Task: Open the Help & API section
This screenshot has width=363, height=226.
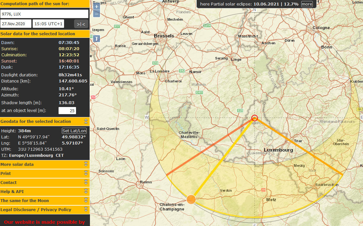Action: pyautogui.click(x=45, y=191)
